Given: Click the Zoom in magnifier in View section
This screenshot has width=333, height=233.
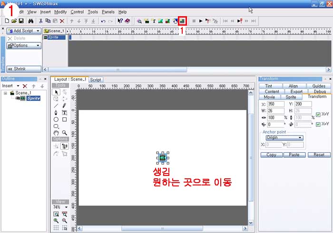Looking at the screenshot, I should (56, 221).
